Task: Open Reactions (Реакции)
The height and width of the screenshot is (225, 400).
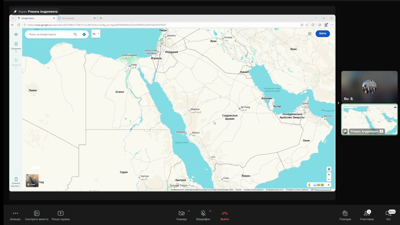Action: [x=345, y=215]
